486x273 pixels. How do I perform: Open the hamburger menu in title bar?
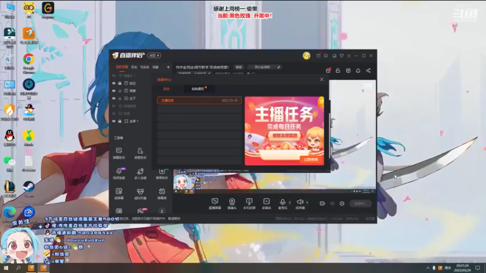click(x=349, y=56)
